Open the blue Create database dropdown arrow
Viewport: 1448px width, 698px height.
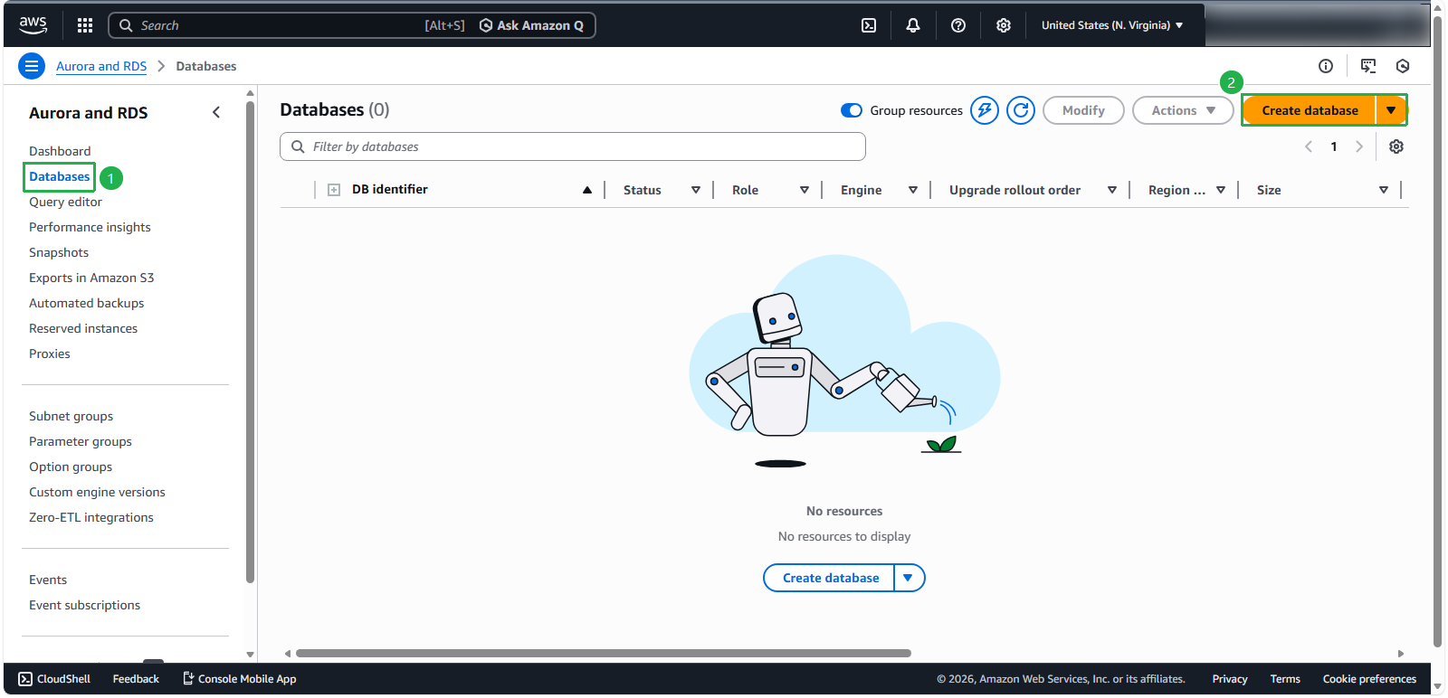pyautogui.click(x=909, y=578)
